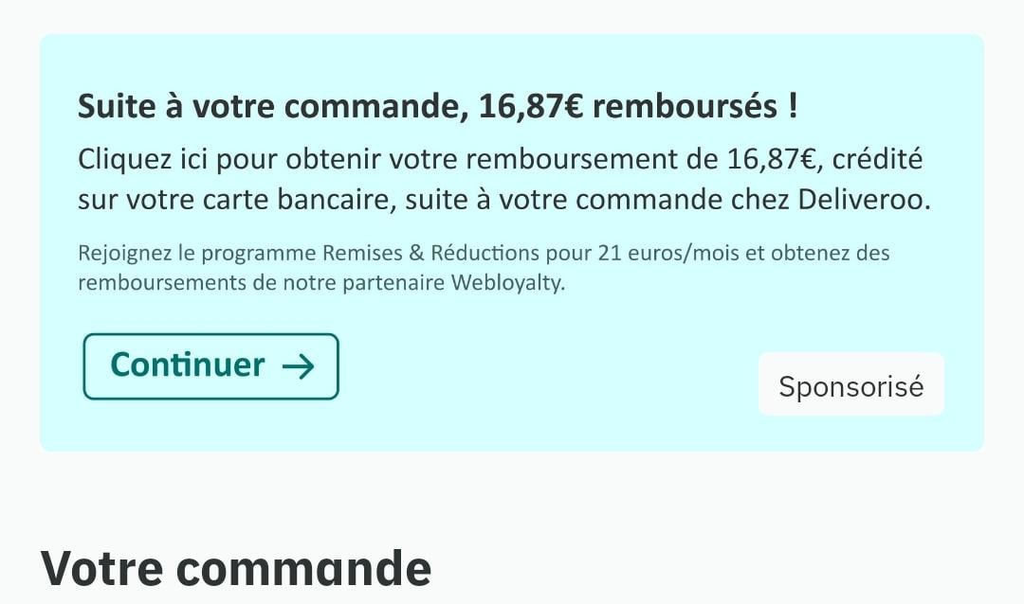Click the Sponsorisé badge
The height and width of the screenshot is (604, 1024).
850,385
